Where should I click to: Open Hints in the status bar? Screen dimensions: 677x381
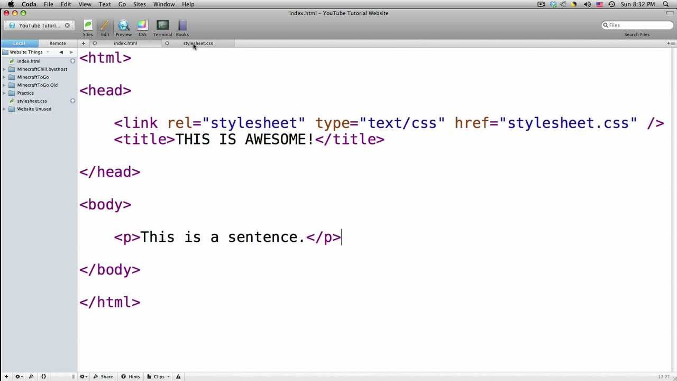tap(131, 377)
